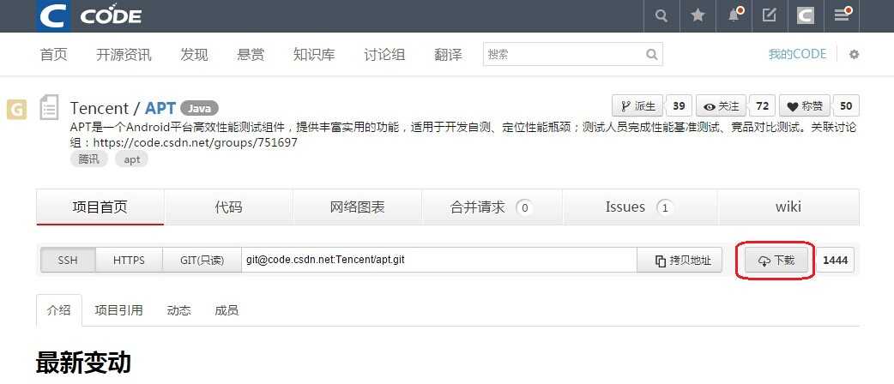Click the like count 50

846,106
